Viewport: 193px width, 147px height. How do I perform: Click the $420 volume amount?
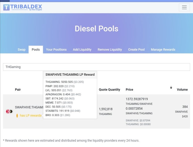pos(185,116)
